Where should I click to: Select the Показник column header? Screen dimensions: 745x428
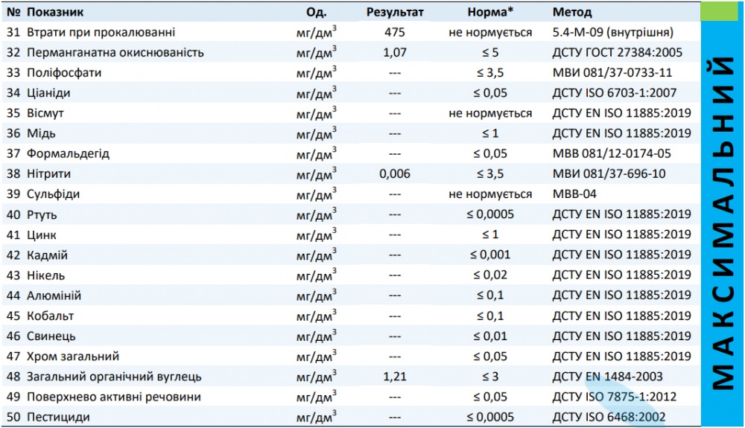pos(55,13)
